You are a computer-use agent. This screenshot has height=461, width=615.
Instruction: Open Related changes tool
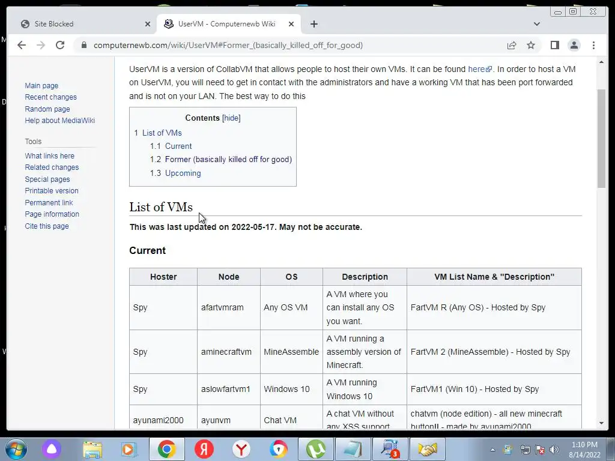click(52, 167)
